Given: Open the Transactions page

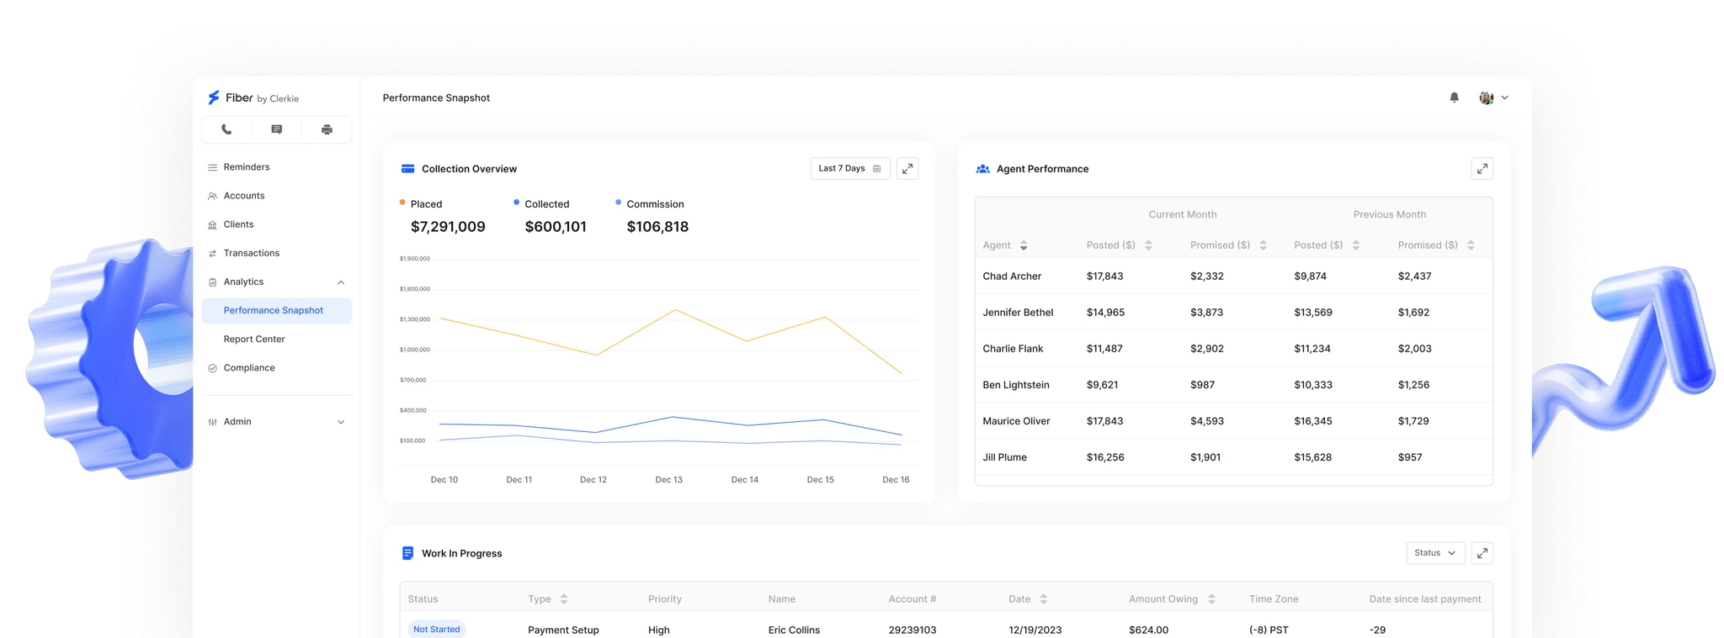Looking at the screenshot, I should point(251,253).
